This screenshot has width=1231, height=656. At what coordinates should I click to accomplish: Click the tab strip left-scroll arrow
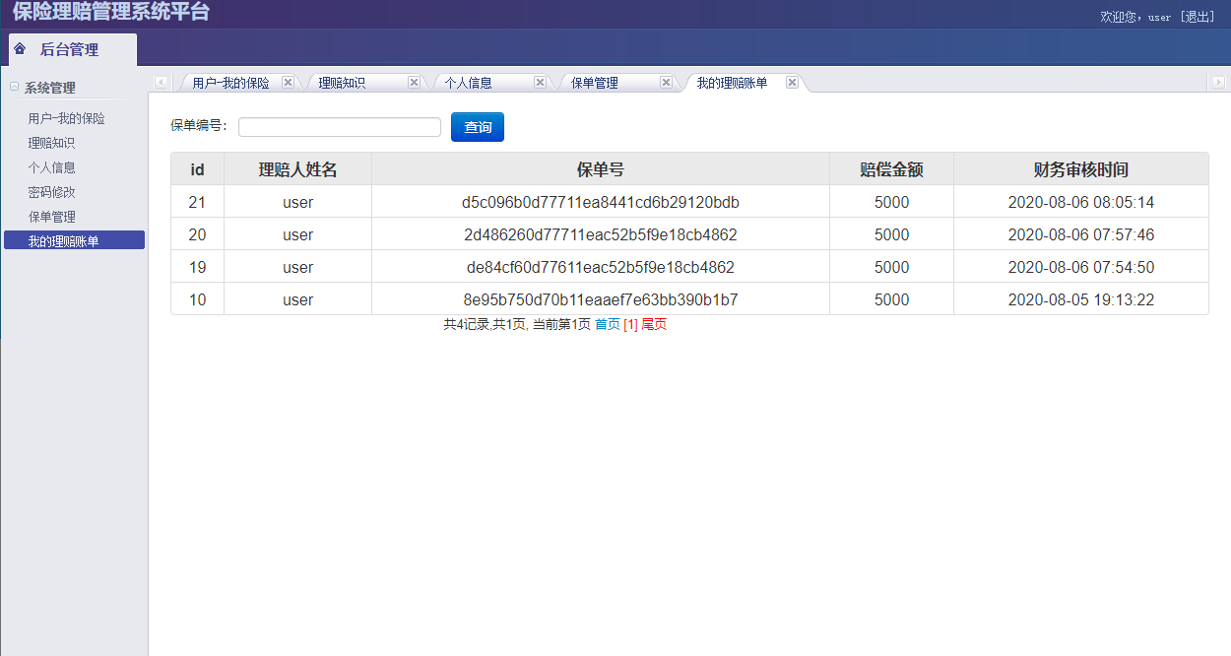pos(162,82)
